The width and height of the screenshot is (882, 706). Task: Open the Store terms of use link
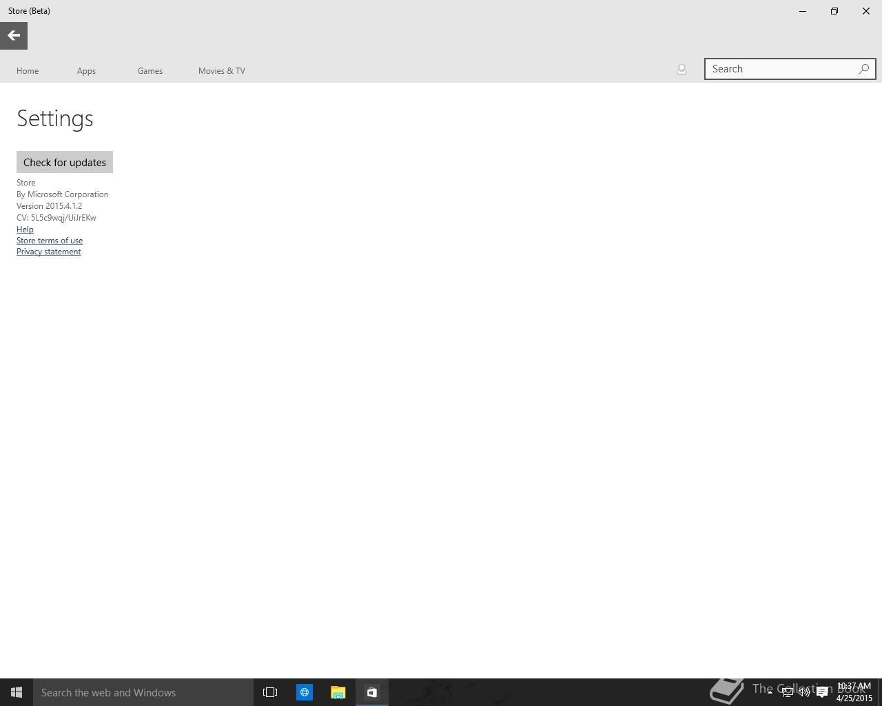coord(50,241)
